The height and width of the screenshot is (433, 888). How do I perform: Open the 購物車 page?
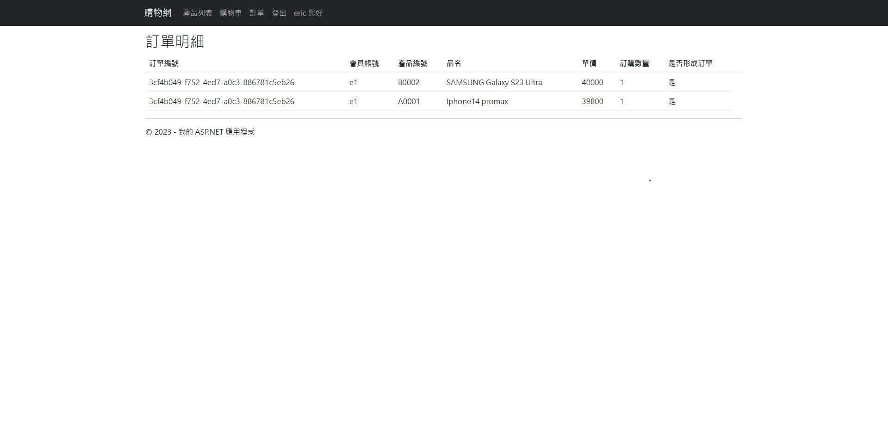(x=231, y=13)
